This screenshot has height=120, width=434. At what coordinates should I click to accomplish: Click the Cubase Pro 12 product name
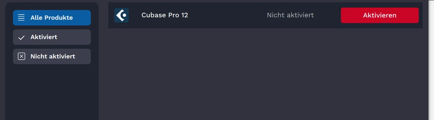pos(165,15)
